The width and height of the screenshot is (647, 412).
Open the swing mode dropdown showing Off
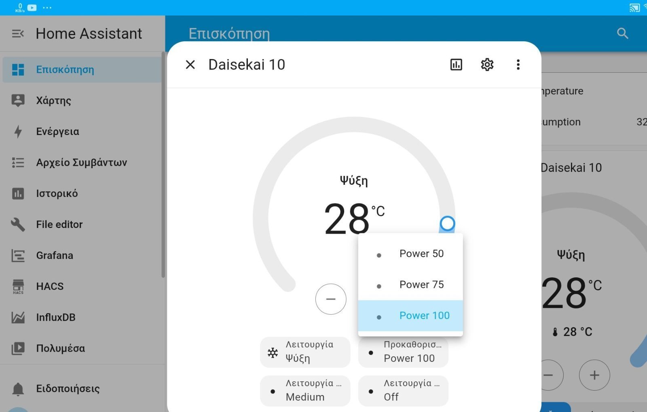[403, 391]
